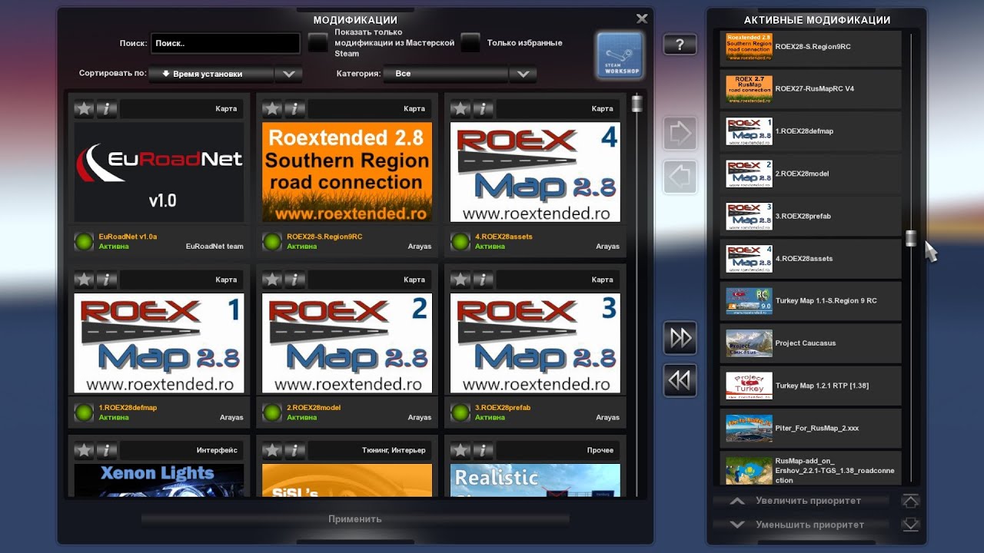
Task: Click Увеличить приоритет button
Action: (x=800, y=501)
